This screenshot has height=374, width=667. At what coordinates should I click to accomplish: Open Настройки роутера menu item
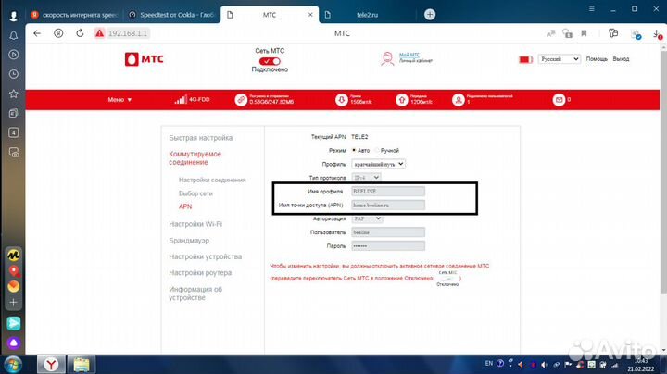click(200, 273)
